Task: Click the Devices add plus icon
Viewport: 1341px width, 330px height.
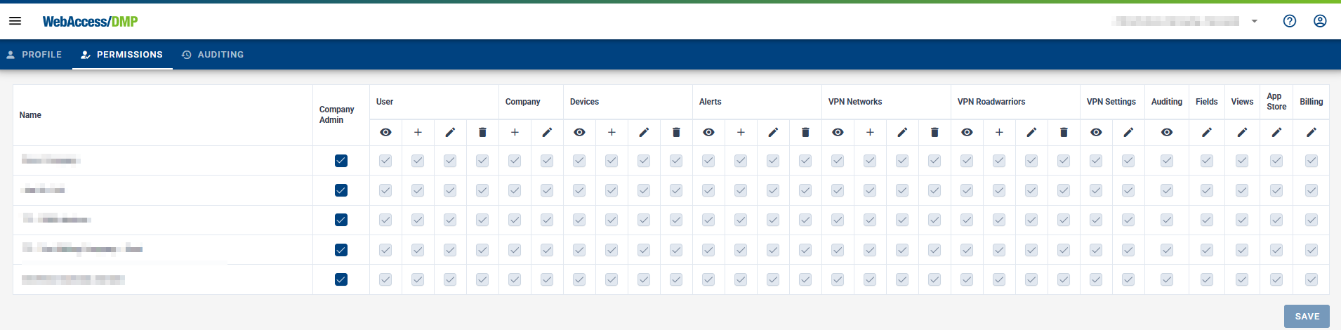Action: [x=612, y=132]
